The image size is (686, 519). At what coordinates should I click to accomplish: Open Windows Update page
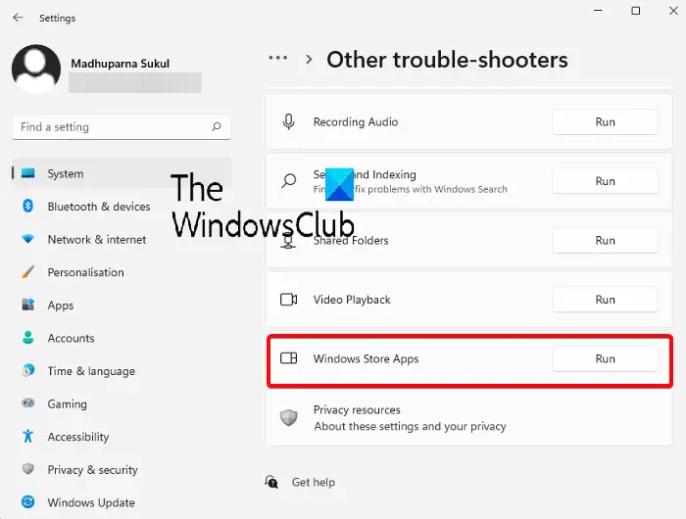(x=122, y=502)
